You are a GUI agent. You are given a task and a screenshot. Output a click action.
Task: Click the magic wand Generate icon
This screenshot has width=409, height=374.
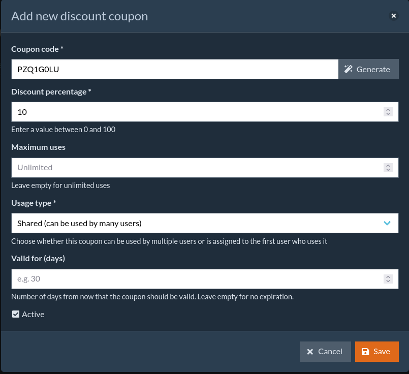348,69
